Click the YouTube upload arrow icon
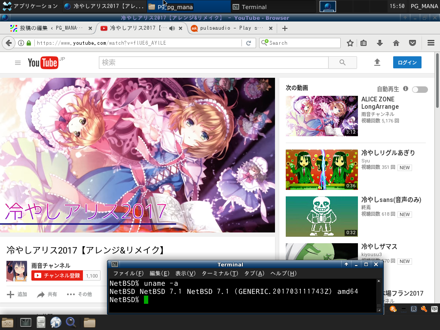440x330 pixels. click(377, 62)
